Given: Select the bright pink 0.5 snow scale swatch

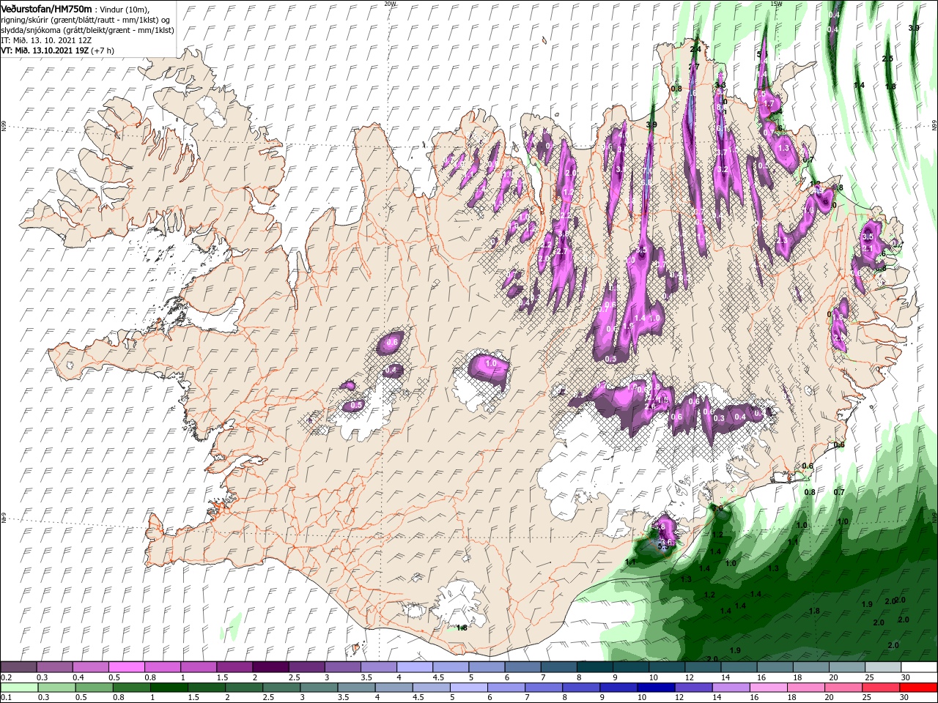Looking at the screenshot, I should [126, 667].
